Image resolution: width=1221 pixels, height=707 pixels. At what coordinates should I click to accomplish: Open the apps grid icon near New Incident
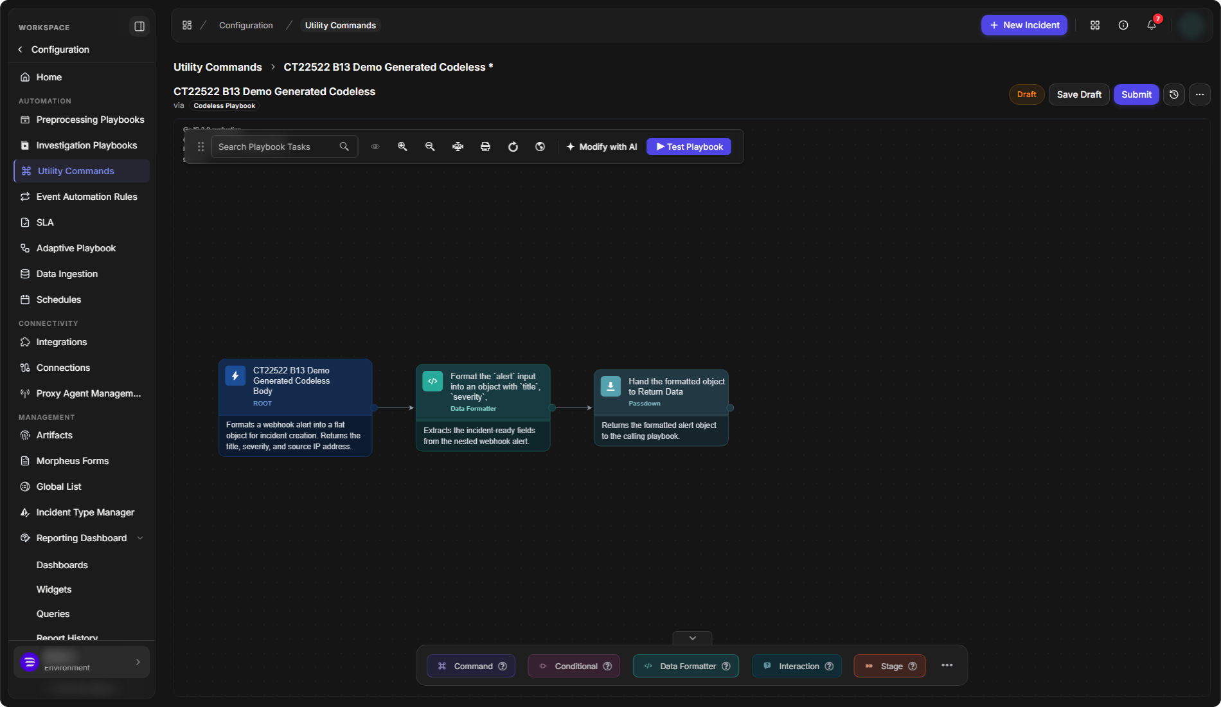[x=1095, y=25]
